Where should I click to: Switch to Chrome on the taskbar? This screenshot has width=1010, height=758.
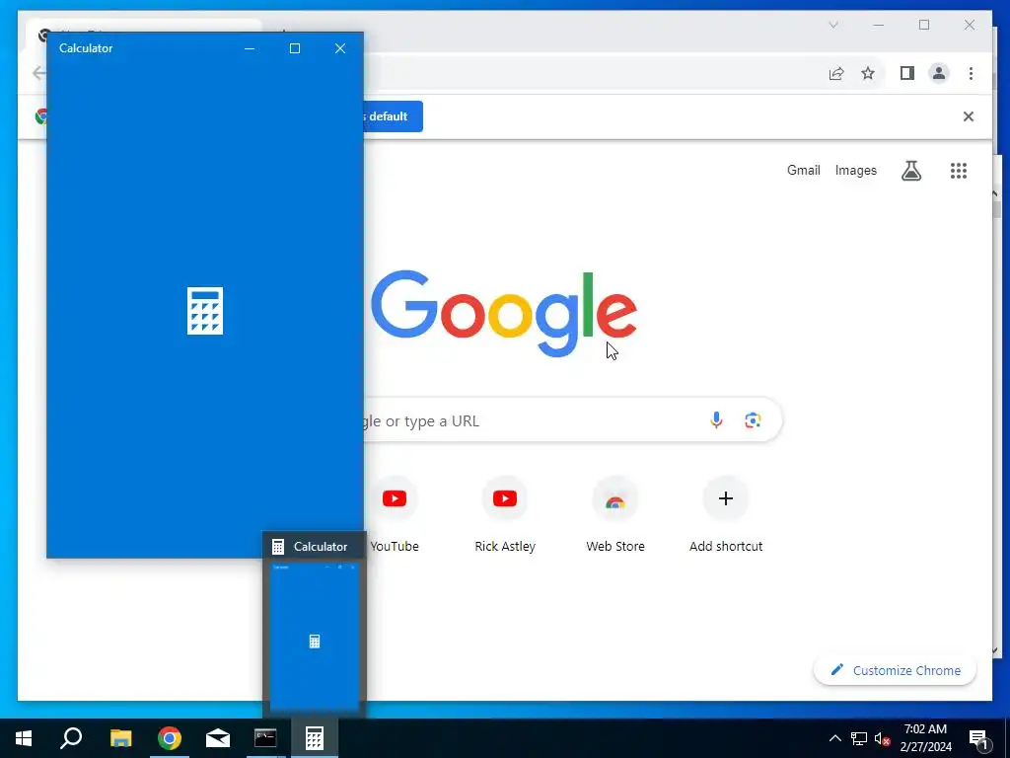tap(170, 738)
